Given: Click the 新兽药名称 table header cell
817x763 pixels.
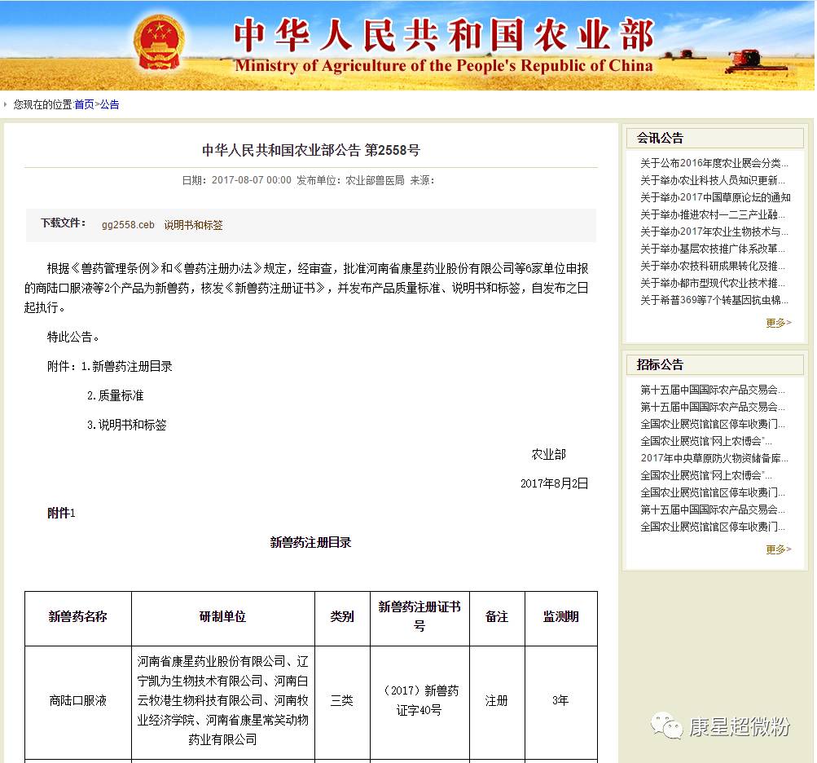Looking at the screenshot, I should (78, 619).
